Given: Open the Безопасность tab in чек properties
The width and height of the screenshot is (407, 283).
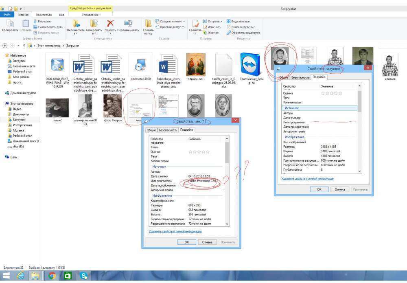Looking at the screenshot, I should pyautogui.click(x=168, y=130).
